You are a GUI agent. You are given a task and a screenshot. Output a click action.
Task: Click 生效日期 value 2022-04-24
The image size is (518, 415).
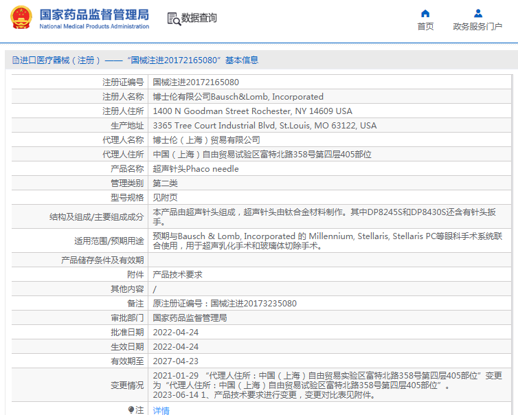(x=175, y=347)
